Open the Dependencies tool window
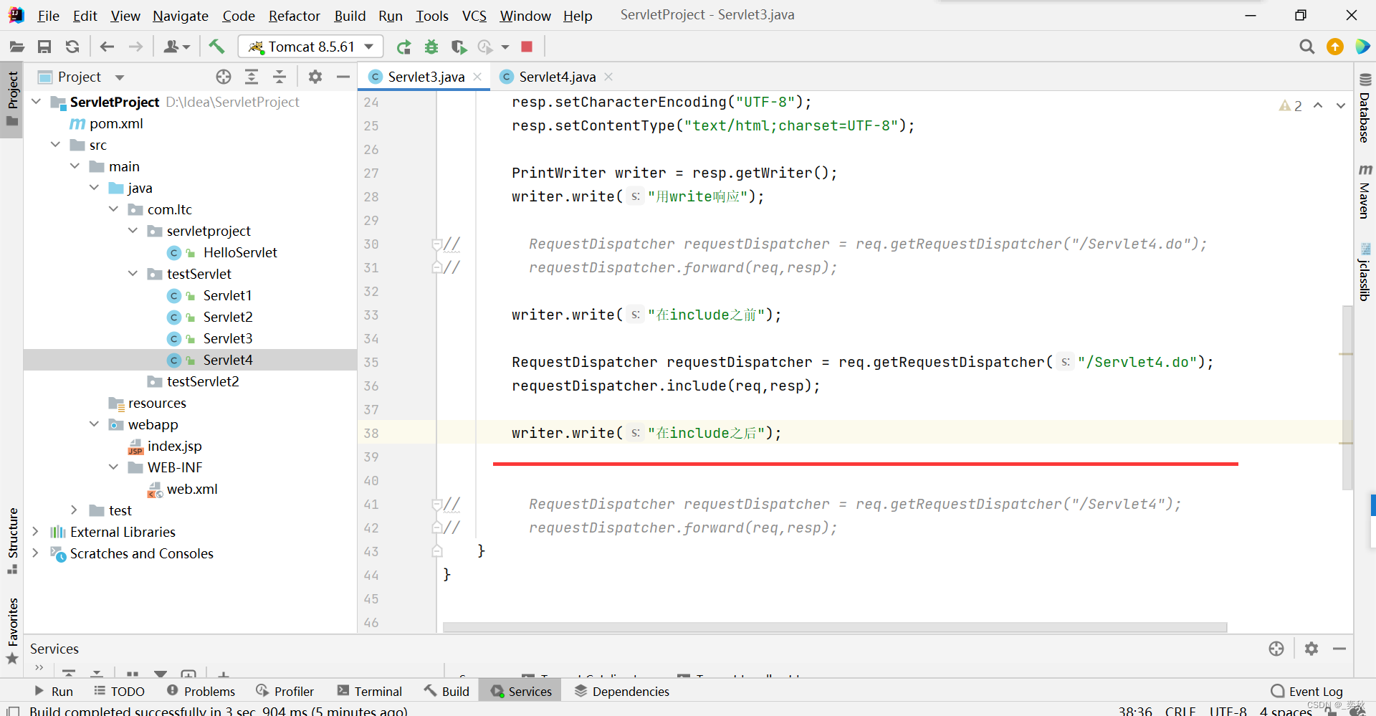 tap(622, 691)
